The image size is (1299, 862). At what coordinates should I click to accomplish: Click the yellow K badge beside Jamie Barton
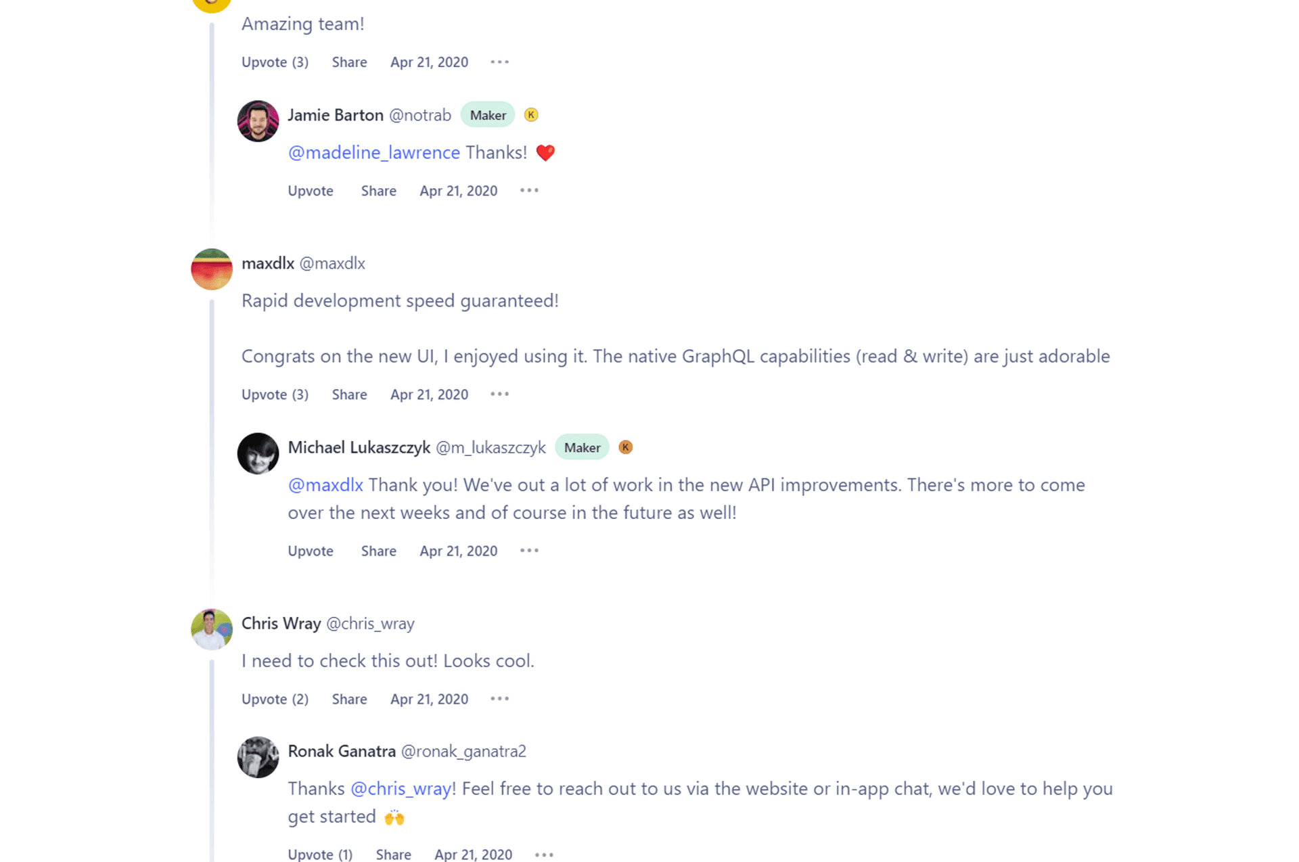531,115
